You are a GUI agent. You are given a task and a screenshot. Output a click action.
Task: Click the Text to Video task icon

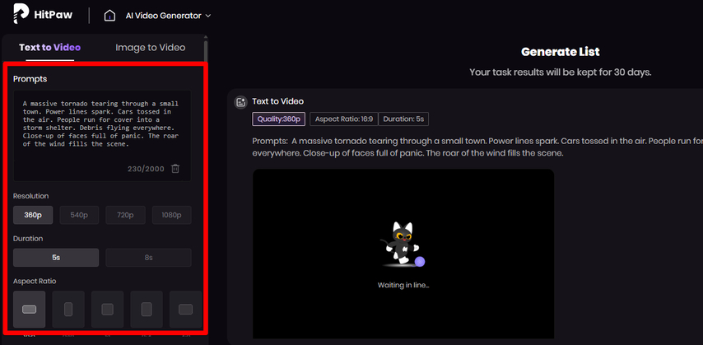[240, 102]
